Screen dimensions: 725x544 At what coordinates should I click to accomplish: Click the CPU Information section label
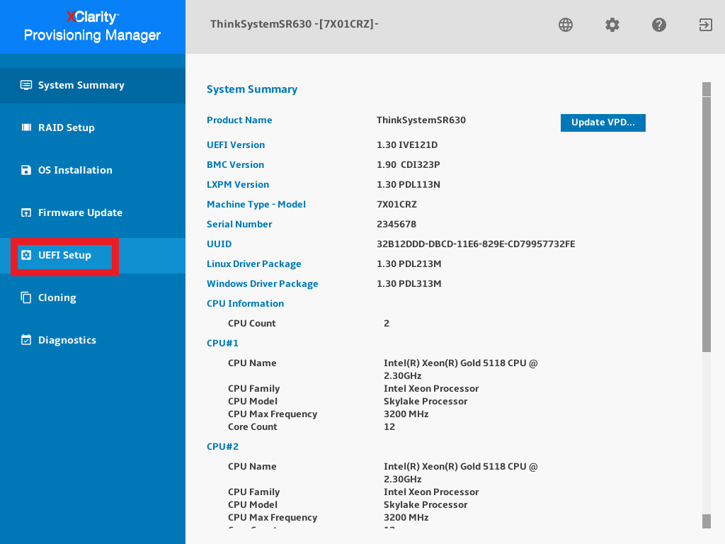pos(246,304)
